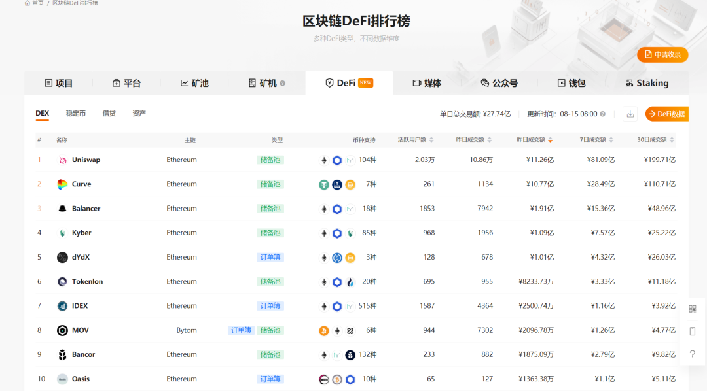Click ¥11.26亿 in Uniswap row
The height and width of the screenshot is (391, 707).
point(539,160)
